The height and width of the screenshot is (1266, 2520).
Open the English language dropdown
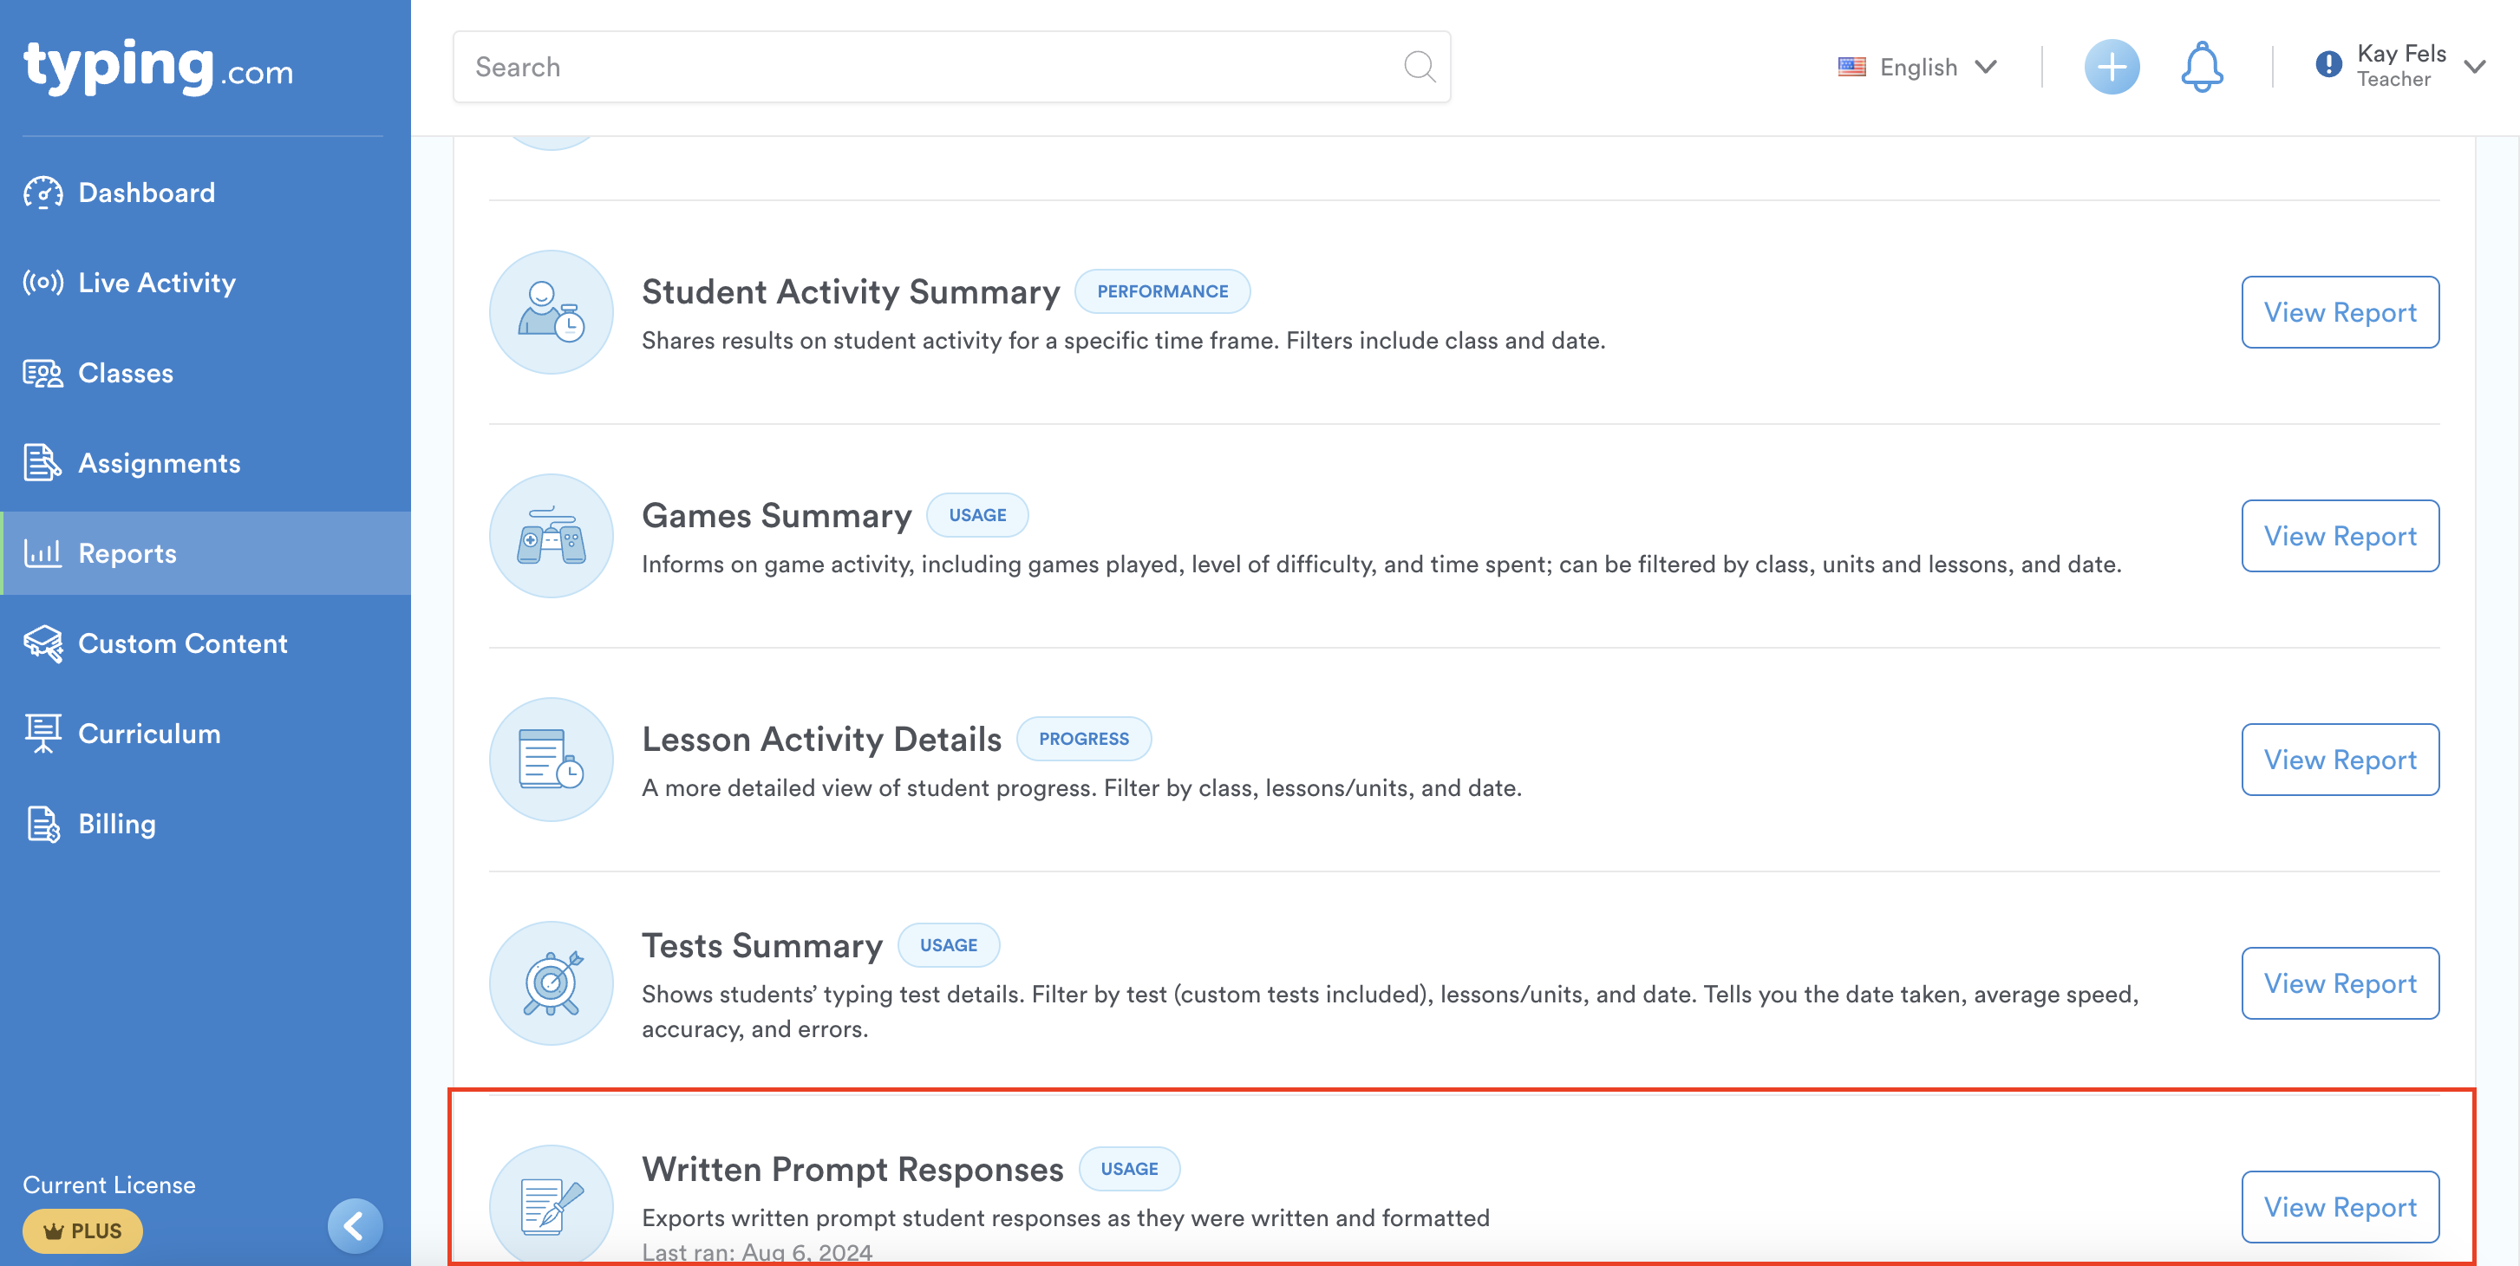point(1917,67)
